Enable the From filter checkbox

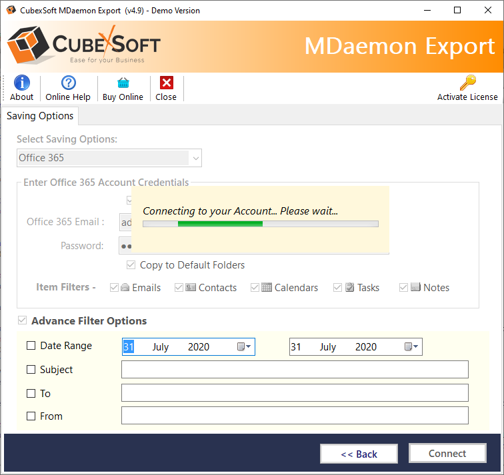(31, 416)
